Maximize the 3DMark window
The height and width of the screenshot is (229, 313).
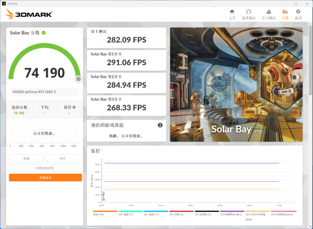click(296, 4)
